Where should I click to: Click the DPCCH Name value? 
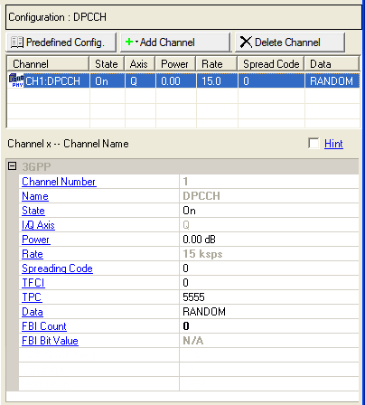(x=269, y=196)
